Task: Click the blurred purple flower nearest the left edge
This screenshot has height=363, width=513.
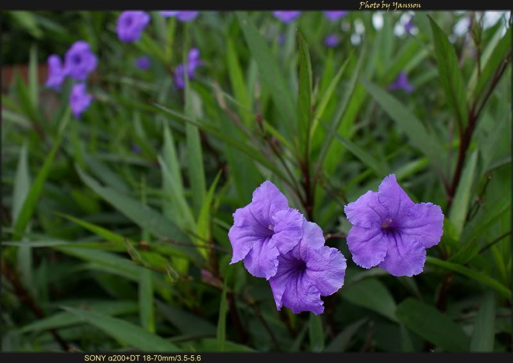Action: pos(55,72)
